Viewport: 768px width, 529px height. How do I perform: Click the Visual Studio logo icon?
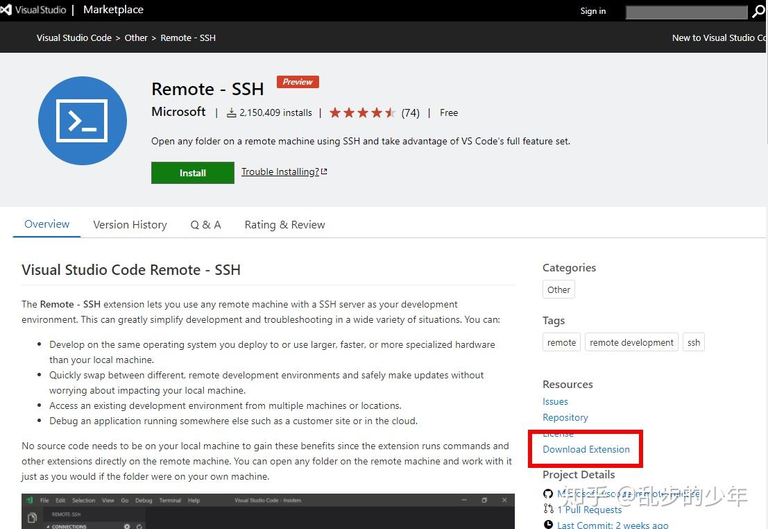tap(6, 10)
